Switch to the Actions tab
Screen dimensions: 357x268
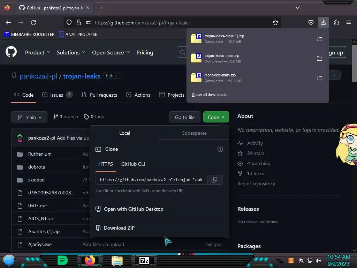click(x=138, y=95)
